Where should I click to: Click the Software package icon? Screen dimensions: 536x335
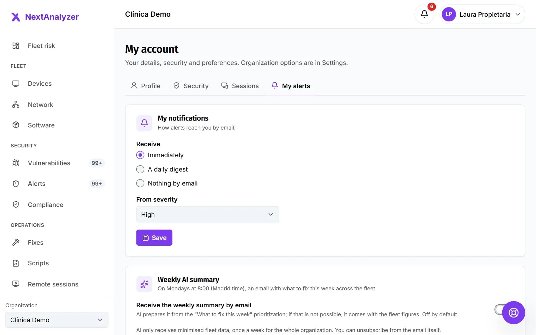16,125
